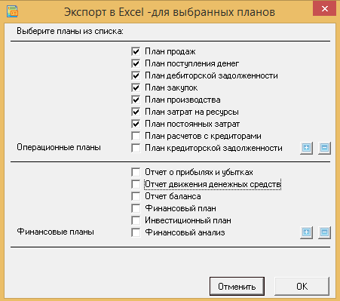
Task: Click the Выберите планы из списка text
Action: click(x=70, y=31)
